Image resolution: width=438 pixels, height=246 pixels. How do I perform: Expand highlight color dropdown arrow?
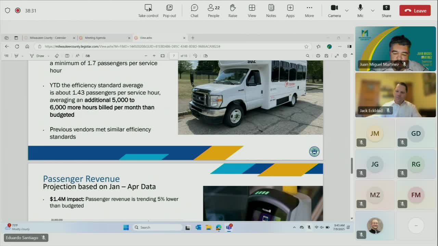tap(23, 56)
